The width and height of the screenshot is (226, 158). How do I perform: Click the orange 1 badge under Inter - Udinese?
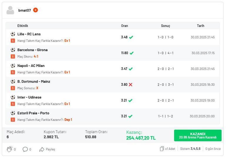13,104
